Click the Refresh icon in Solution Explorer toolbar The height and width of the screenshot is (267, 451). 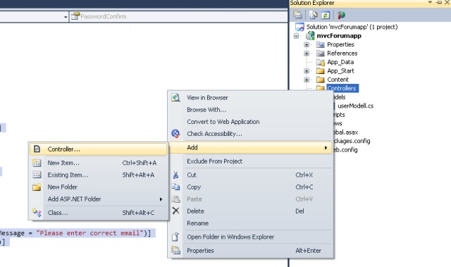click(326, 15)
